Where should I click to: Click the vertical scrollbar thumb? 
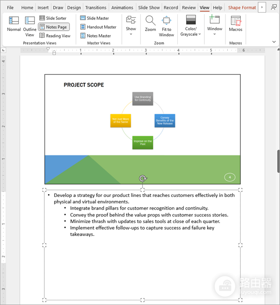[x=279, y=161]
